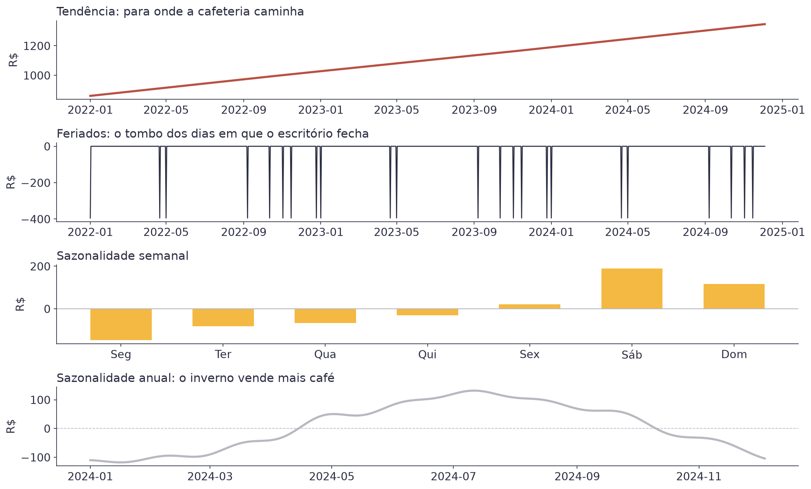Click the 2023-01 date label on the trend chart

[x=321, y=110]
